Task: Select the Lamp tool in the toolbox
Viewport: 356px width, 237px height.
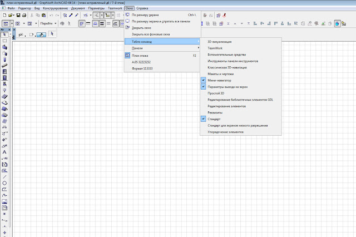Action: [x=4, y=90]
